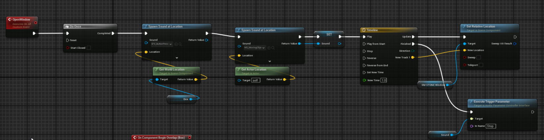
Task: Expand second Spawn Sound at Location advanced pins
Action: tap(270, 61)
